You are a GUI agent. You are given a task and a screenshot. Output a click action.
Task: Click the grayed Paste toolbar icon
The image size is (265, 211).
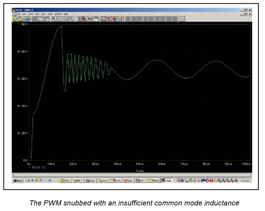click(x=47, y=19)
